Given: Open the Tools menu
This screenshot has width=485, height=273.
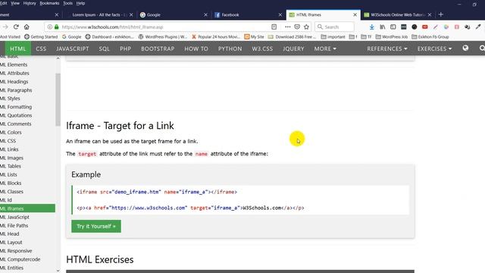Looking at the screenshot, I should [67, 3].
